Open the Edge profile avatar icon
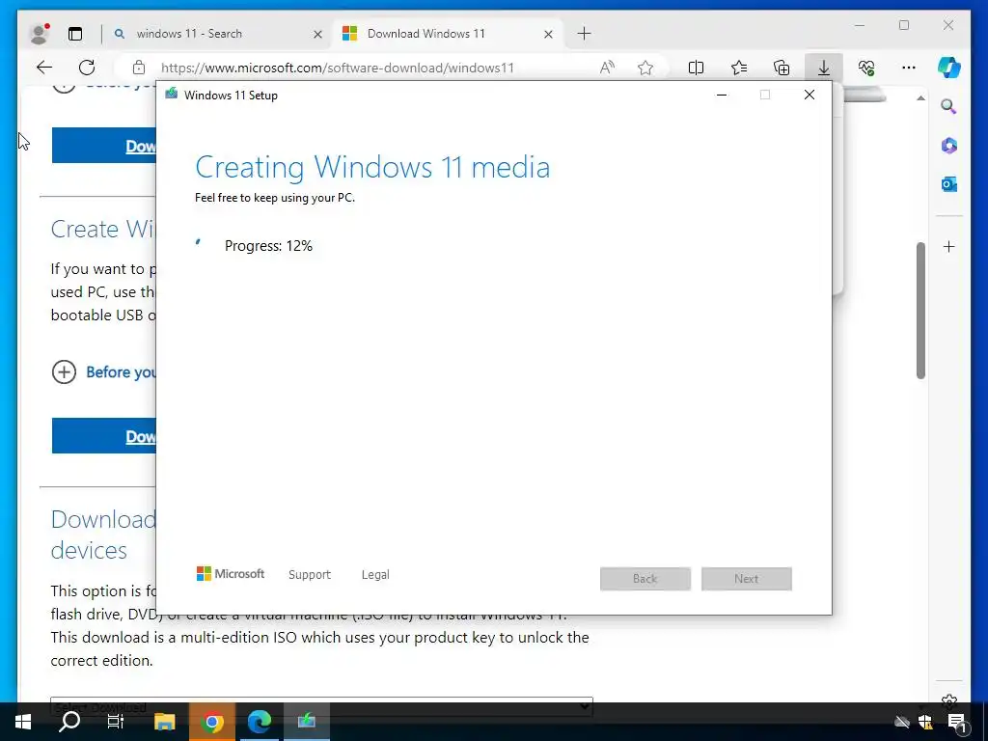The image size is (988, 741). pyautogui.click(x=39, y=34)
